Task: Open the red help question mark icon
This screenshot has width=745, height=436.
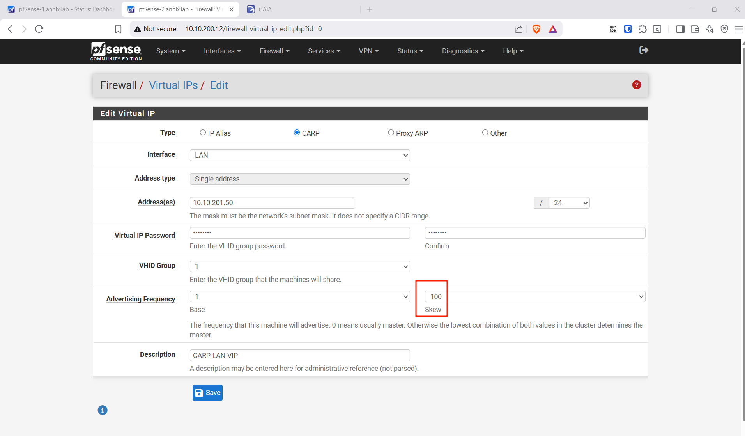Action: 637,85
